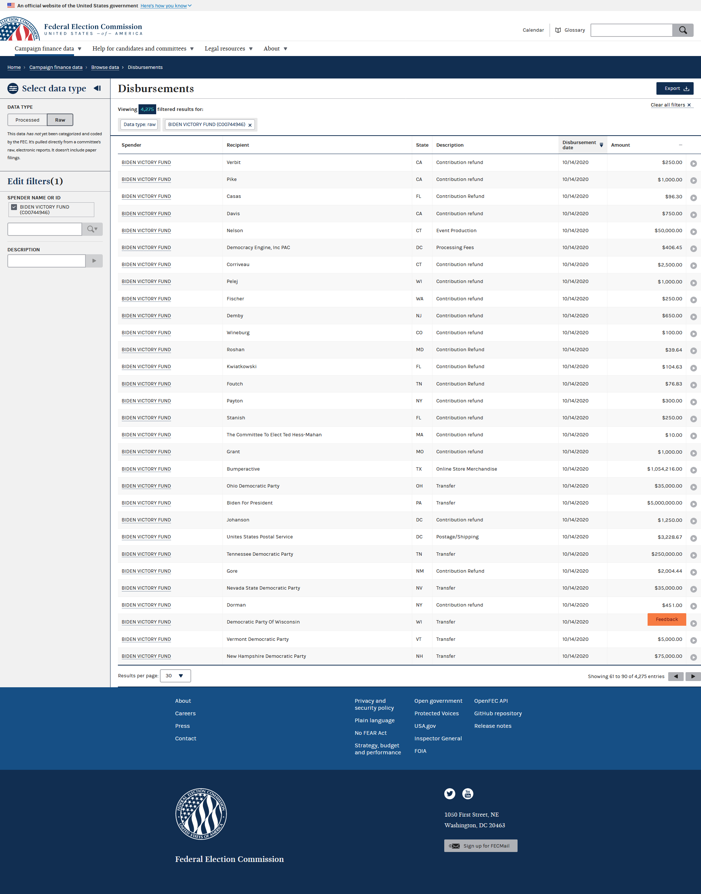The height and width of the screenshot is (894, 701).
Task: Open the Contact footer link
Action: [186, 738]
